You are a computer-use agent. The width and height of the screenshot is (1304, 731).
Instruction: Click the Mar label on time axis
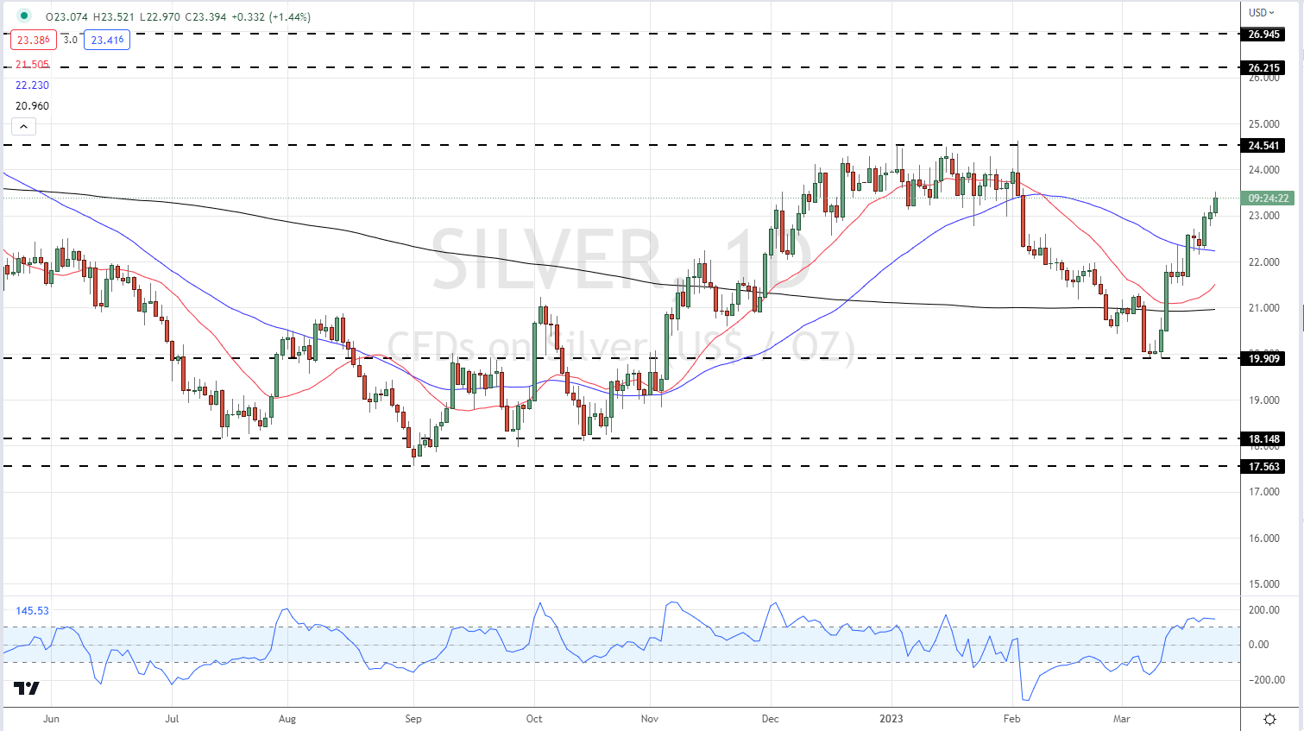point(1121,719)
